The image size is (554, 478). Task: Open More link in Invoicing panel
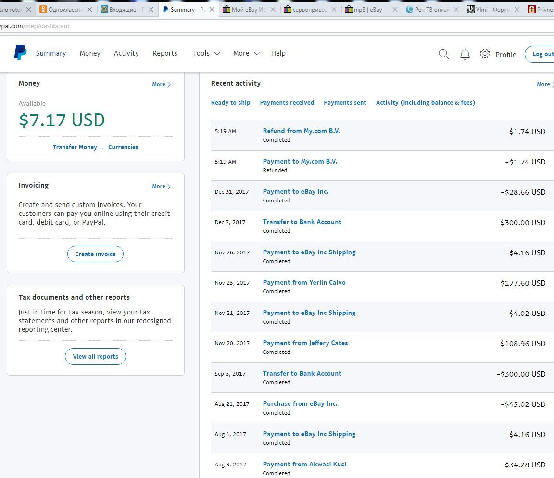pos(161,186)
